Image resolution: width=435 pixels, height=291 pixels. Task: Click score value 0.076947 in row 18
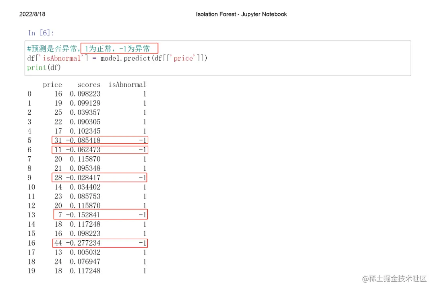point(85,262)
